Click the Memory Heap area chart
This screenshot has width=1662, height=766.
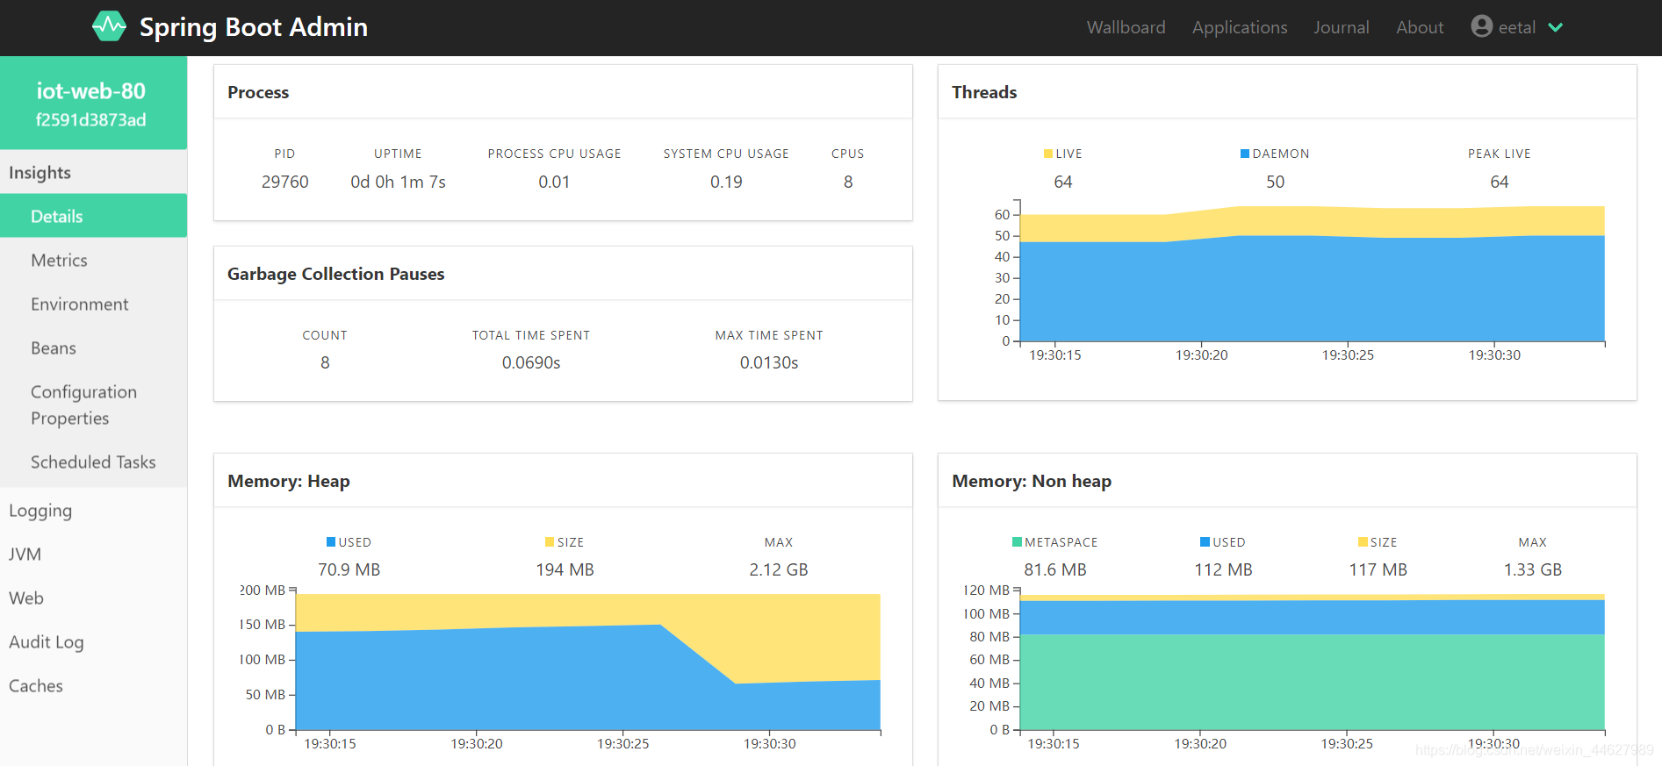(x=588, y=662)
